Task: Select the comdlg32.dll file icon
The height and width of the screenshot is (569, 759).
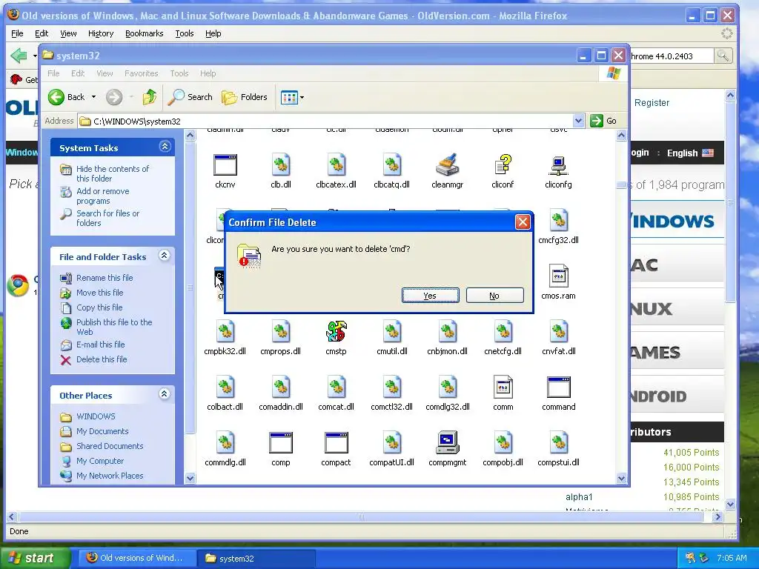Action: point(447,388)
